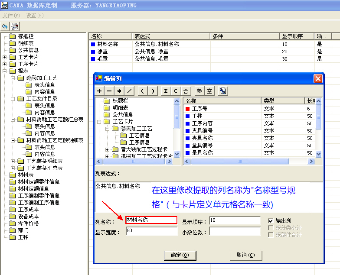Click the 列名称 input field
Image resolution: width=340 pixels, height=275 pixels.
151,220
